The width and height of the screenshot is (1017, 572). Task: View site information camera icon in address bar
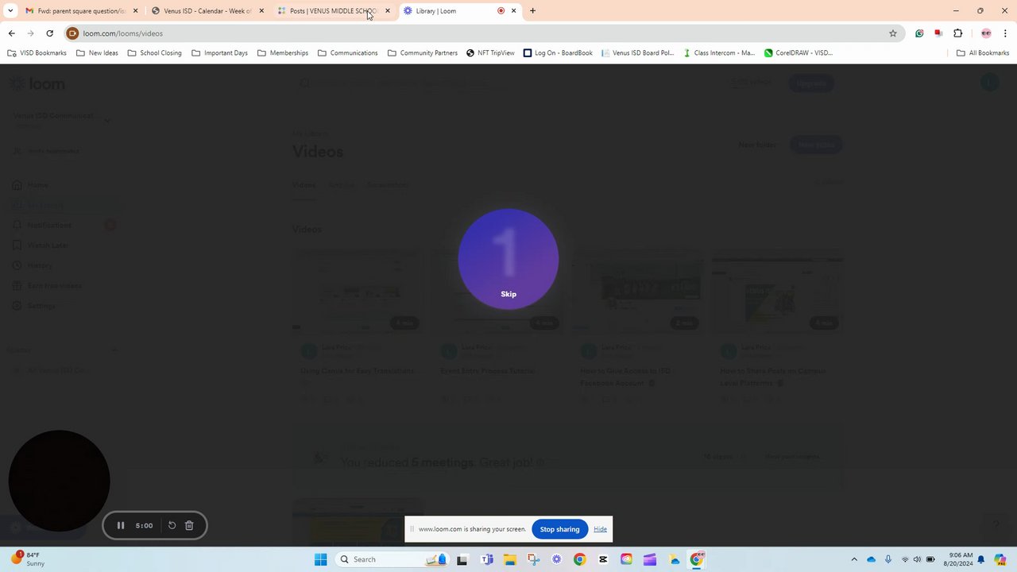(x=72, y=33)
